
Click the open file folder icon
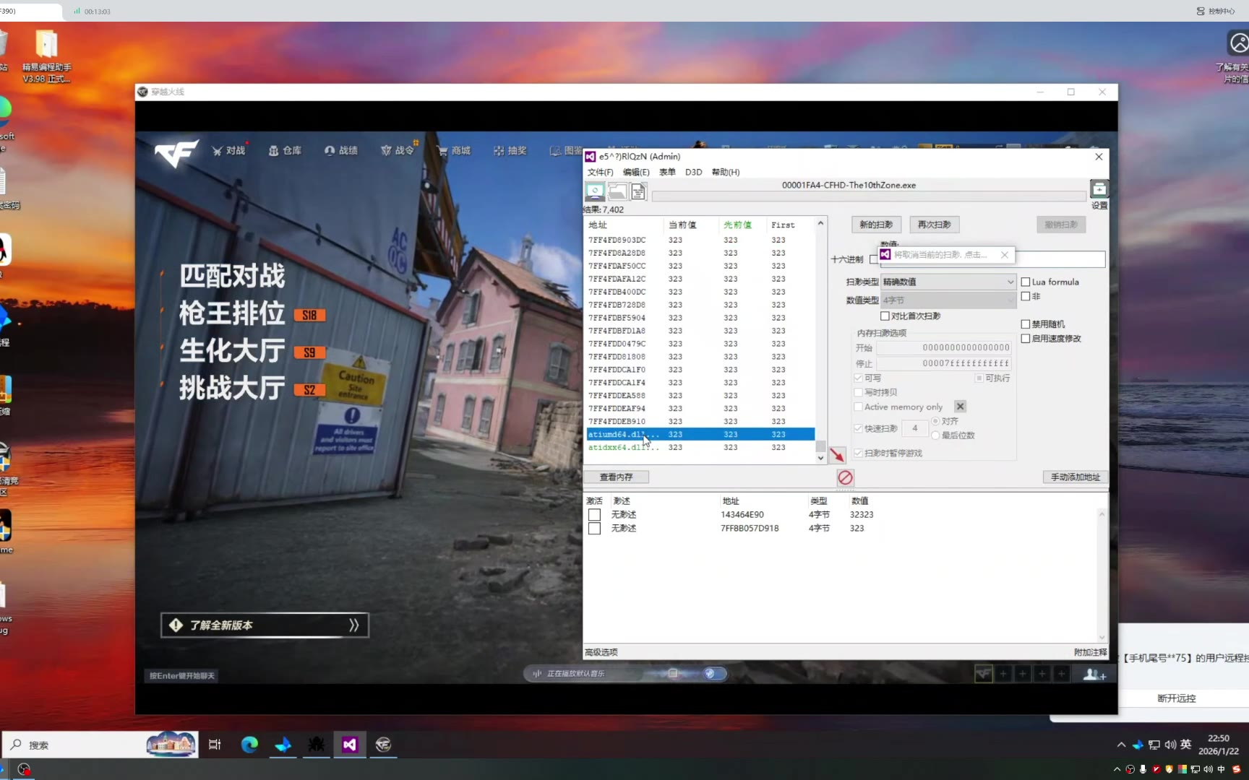pos(617,191)
